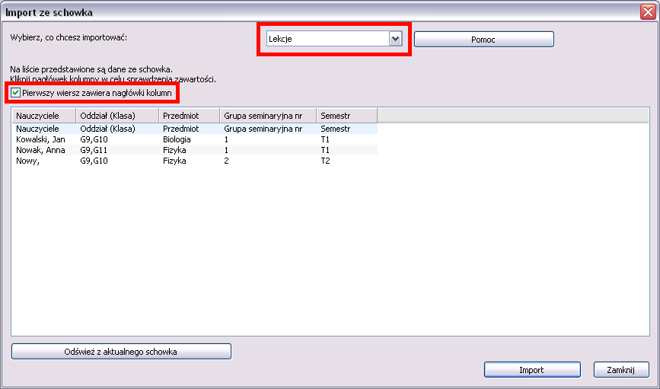Click the Biologia subject cell
660x389 pixels.
coord(177,140)
